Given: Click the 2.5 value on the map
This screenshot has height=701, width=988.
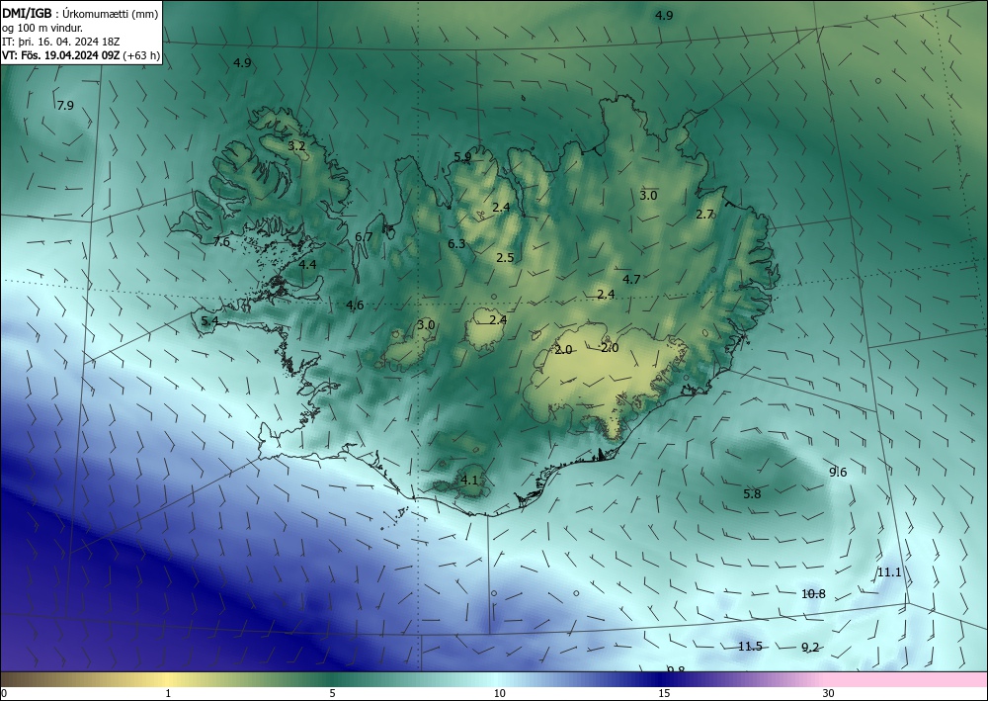Looking at the screenshot, I should click(x=505, y=257).
